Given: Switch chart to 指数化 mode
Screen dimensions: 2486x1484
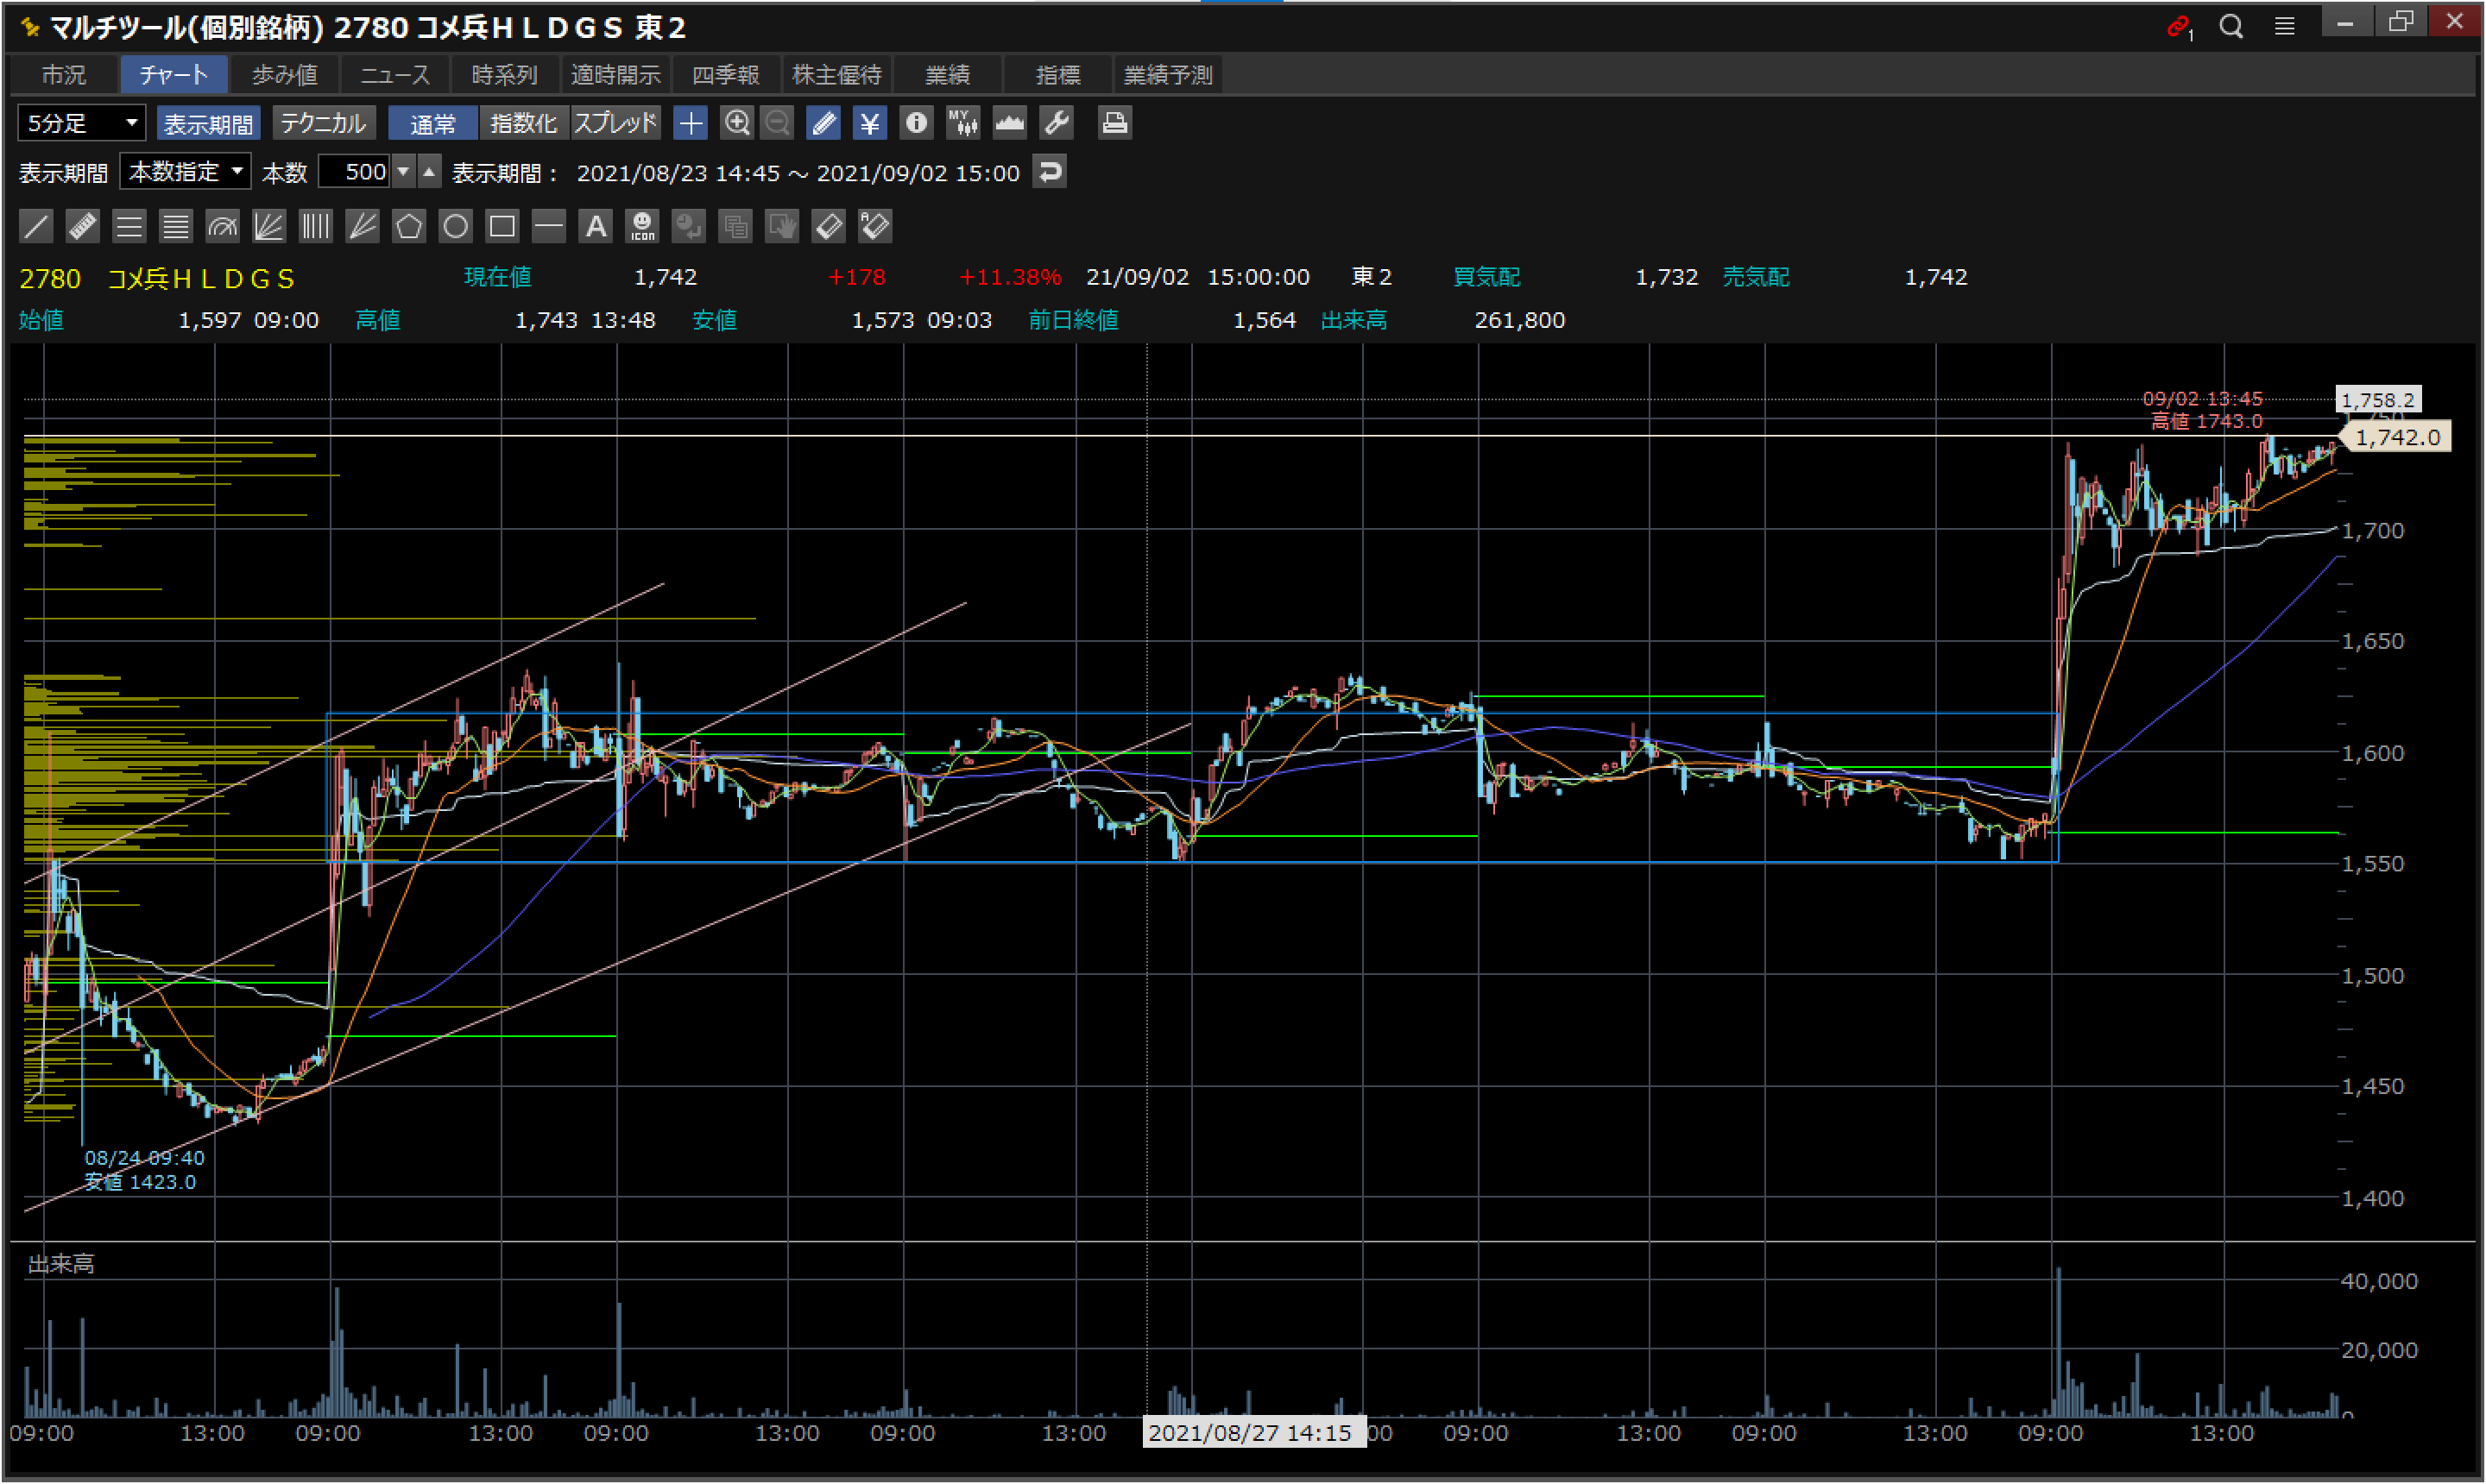Looking at the screenshot, I should point(523,123).
